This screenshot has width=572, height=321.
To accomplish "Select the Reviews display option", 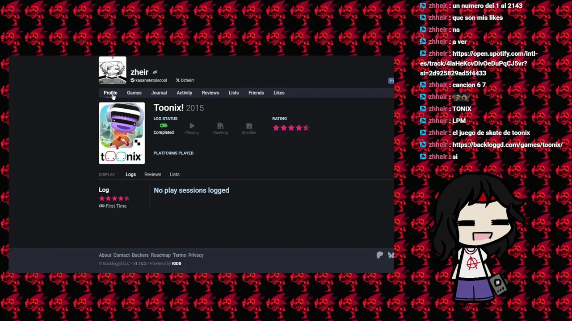I will coord(152,174).
